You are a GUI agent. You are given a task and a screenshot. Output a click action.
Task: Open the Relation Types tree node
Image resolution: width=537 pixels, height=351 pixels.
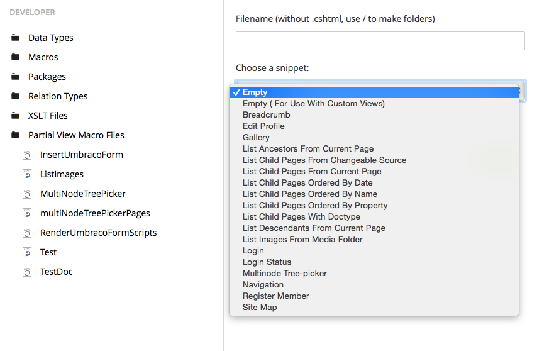click(x=58, y=96)
